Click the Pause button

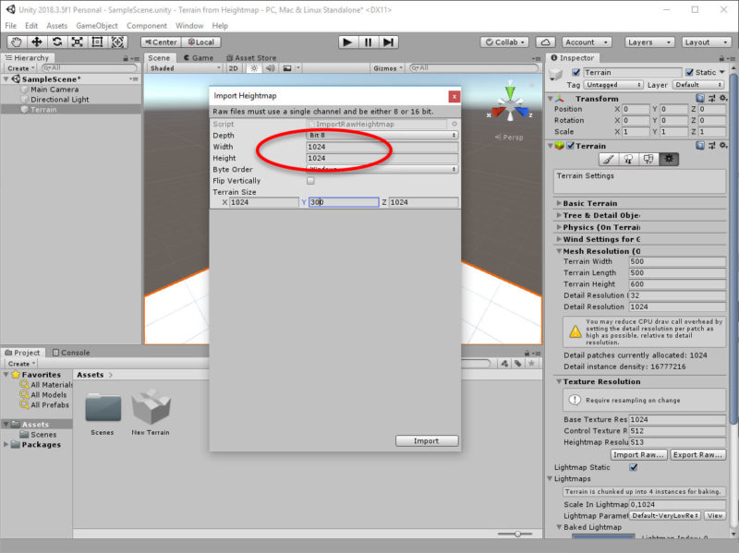[x=368, y=42]
